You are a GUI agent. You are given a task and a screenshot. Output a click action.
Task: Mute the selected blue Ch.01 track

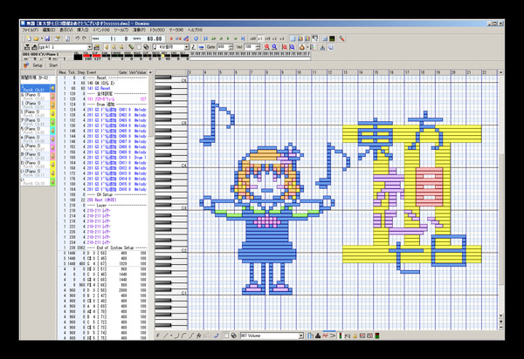coord(52,88)
